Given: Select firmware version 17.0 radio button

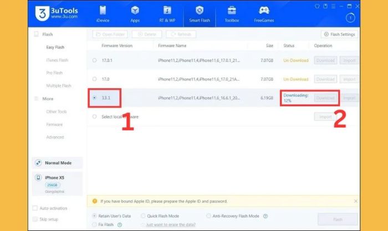Looking at the screenshot, I should 95,79.
